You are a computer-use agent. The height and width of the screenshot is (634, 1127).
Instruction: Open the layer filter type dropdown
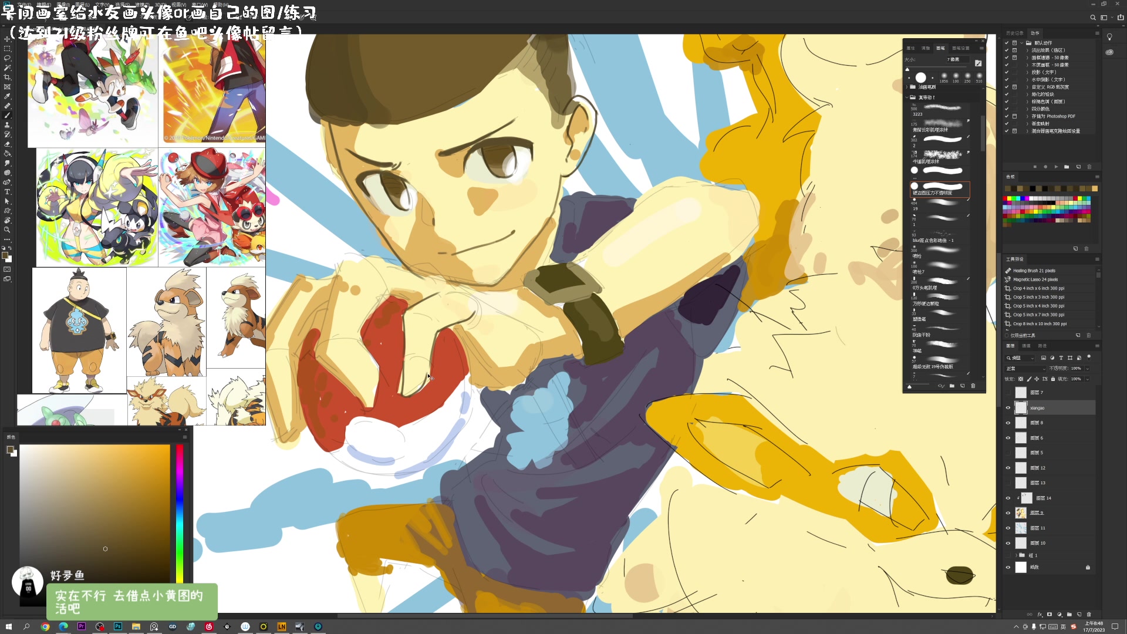pos(1021,358)
